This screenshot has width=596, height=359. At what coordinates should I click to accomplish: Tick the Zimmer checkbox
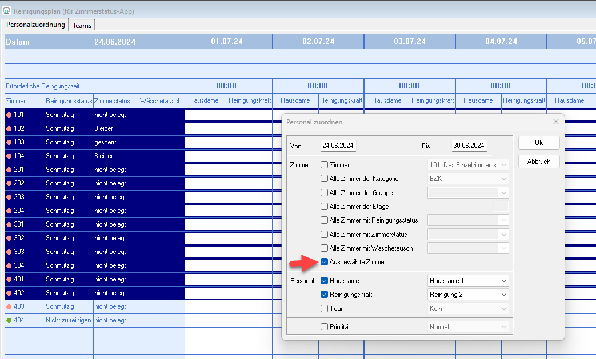tap(324, 165)
